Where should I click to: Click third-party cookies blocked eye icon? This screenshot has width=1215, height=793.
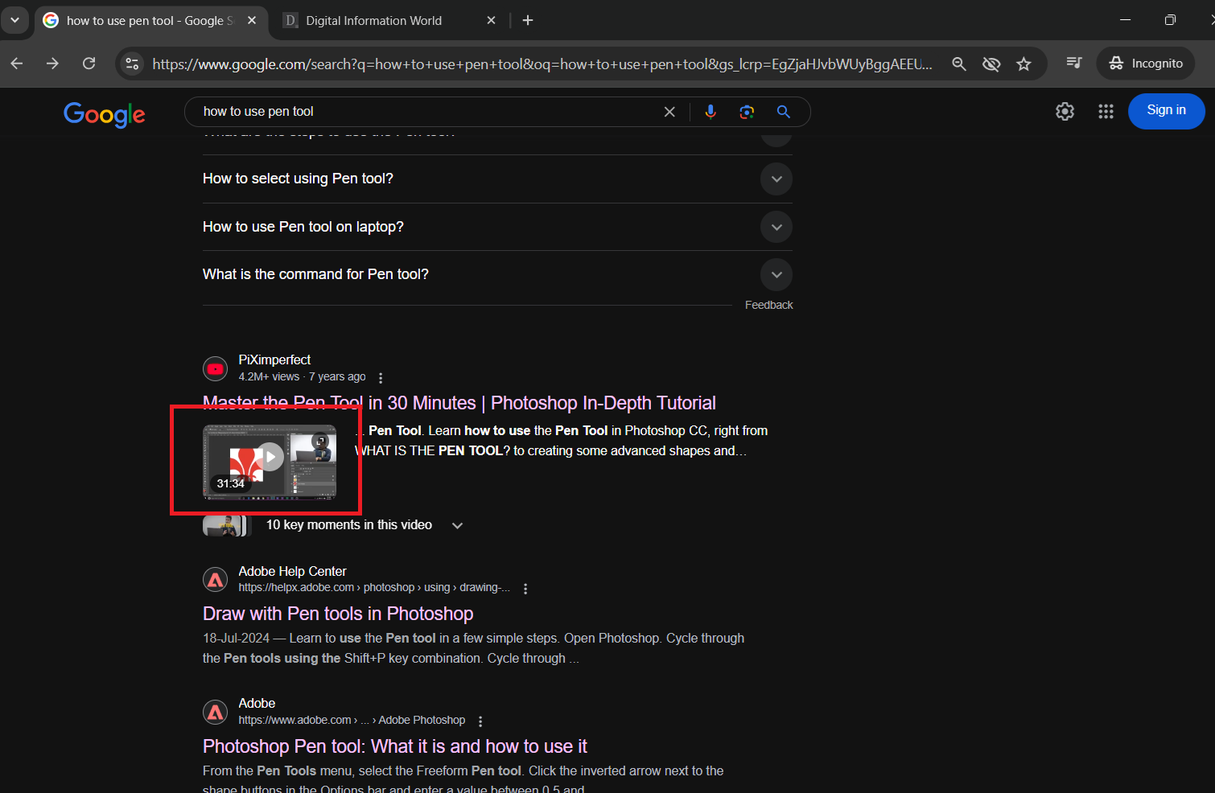991,64
